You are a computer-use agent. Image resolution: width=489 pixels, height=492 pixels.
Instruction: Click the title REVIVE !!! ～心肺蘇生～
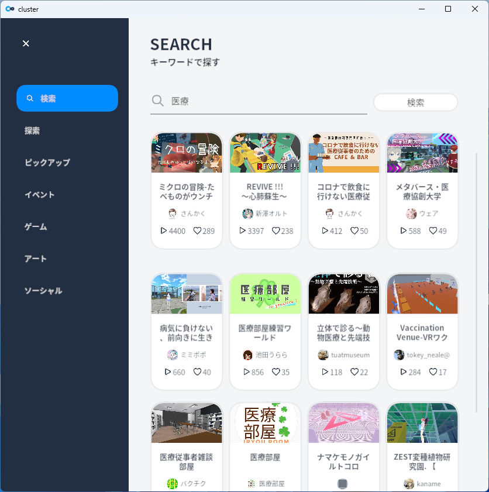[x=265, y=192]
